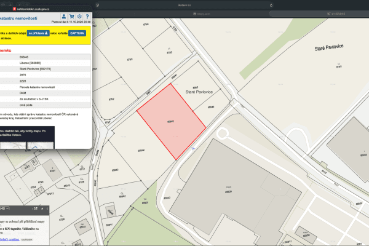Image resolution: width=369 pixels, height=246 pixels.
Task: Click parcel 658/46 on the map
Action: tap(211, 107)
